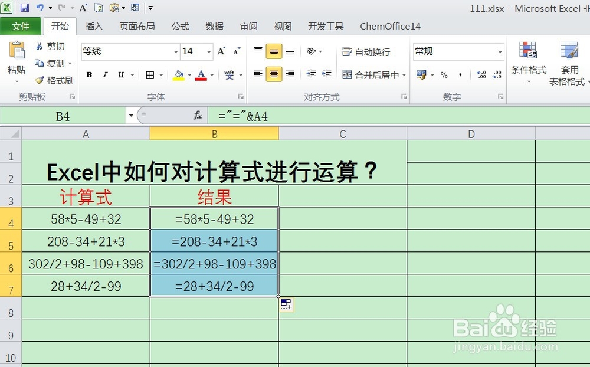Click the formula bar containing ="="&A4
590x367 pixels.
[x=399, y=116]
